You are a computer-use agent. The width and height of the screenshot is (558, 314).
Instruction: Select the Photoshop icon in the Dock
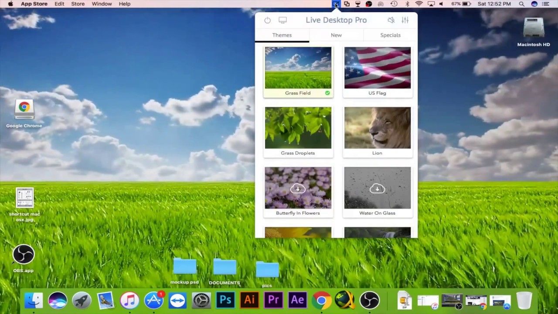tap(225, 300)
